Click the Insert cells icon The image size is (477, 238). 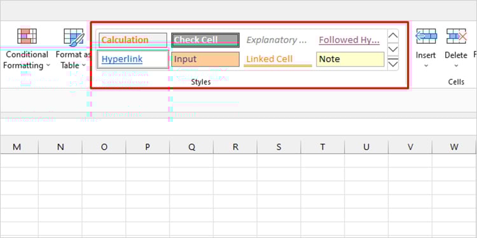[426, 36]
